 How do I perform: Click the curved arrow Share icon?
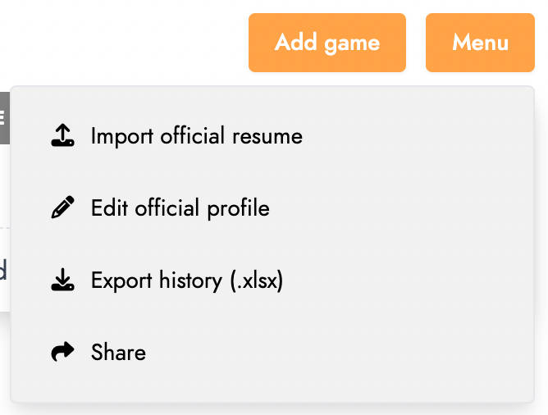click(x=62, y=351)
